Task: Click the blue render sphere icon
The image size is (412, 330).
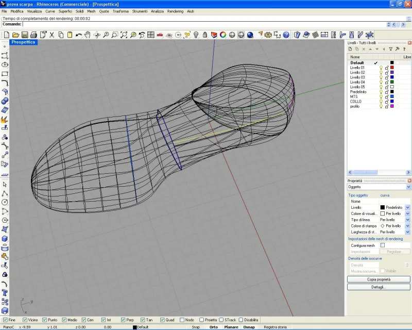Action: click(x=250, y=35)
